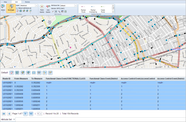Expand the page number dropdown in pager
This screenshot has width=186, height=122.
point(41,114)
